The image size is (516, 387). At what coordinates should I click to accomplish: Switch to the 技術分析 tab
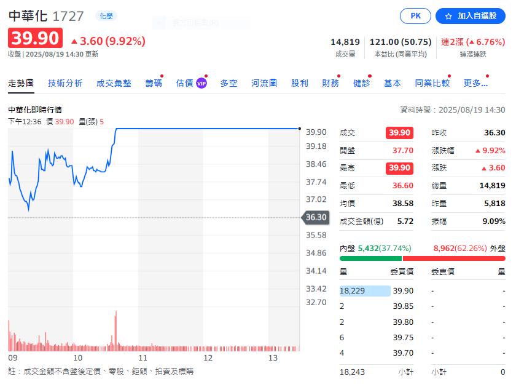[65, 83]
